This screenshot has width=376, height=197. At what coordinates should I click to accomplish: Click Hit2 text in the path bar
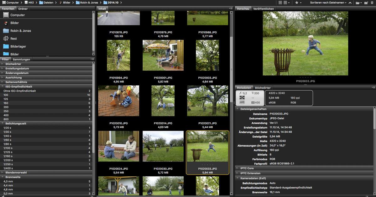click(31, 3)
